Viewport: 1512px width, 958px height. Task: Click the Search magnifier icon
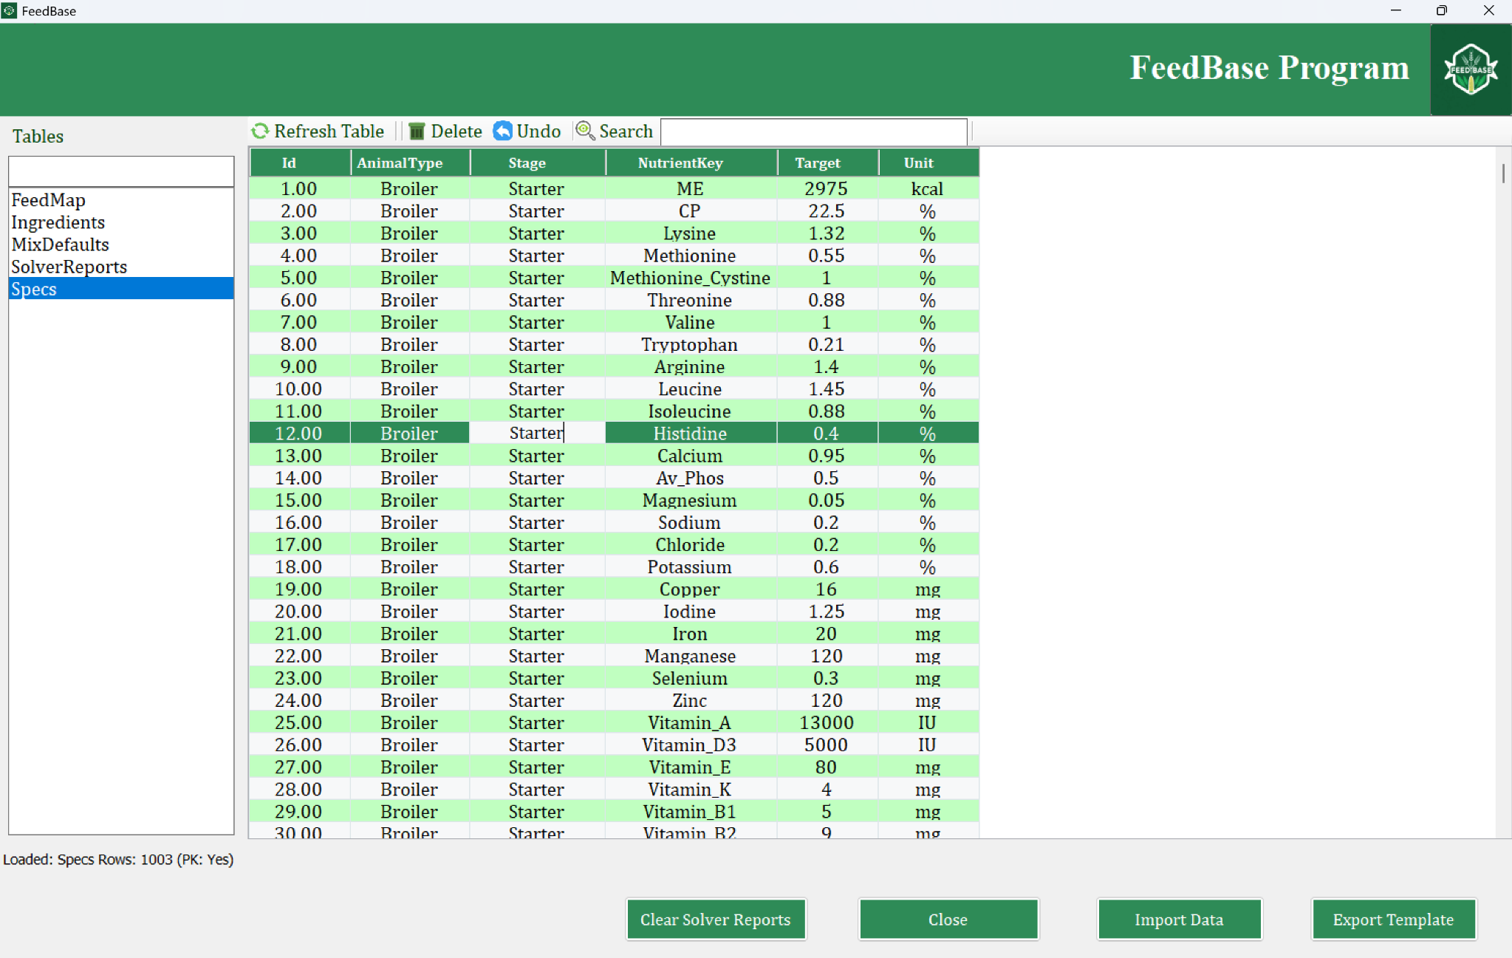586,131
